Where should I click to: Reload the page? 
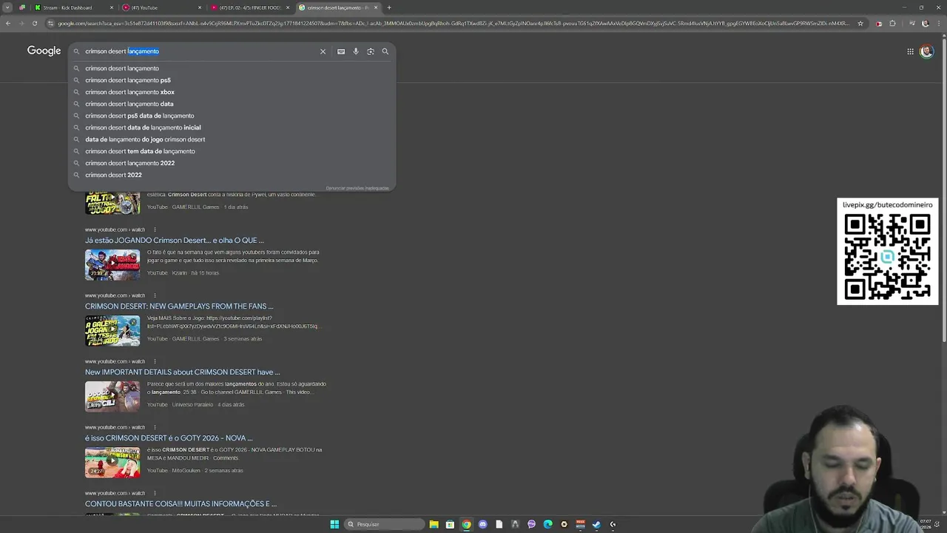tap(35, 24)
